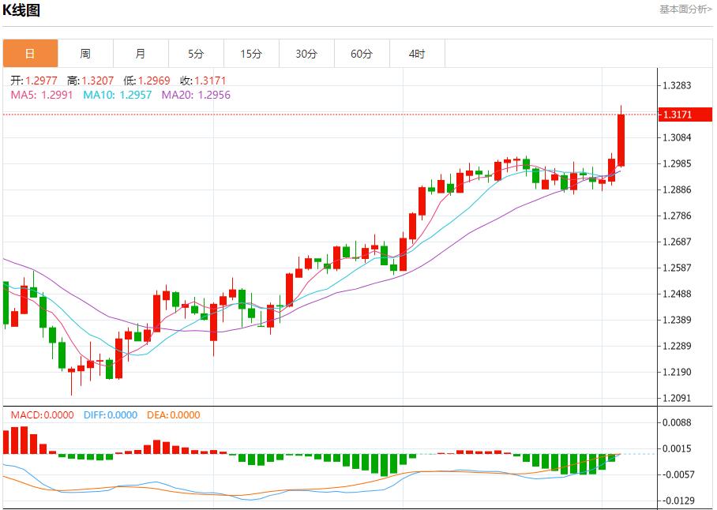This screenshot has width=717, height=510.
Task: Switch to the 周 weekly tab
Action: [x=85, y=54]
